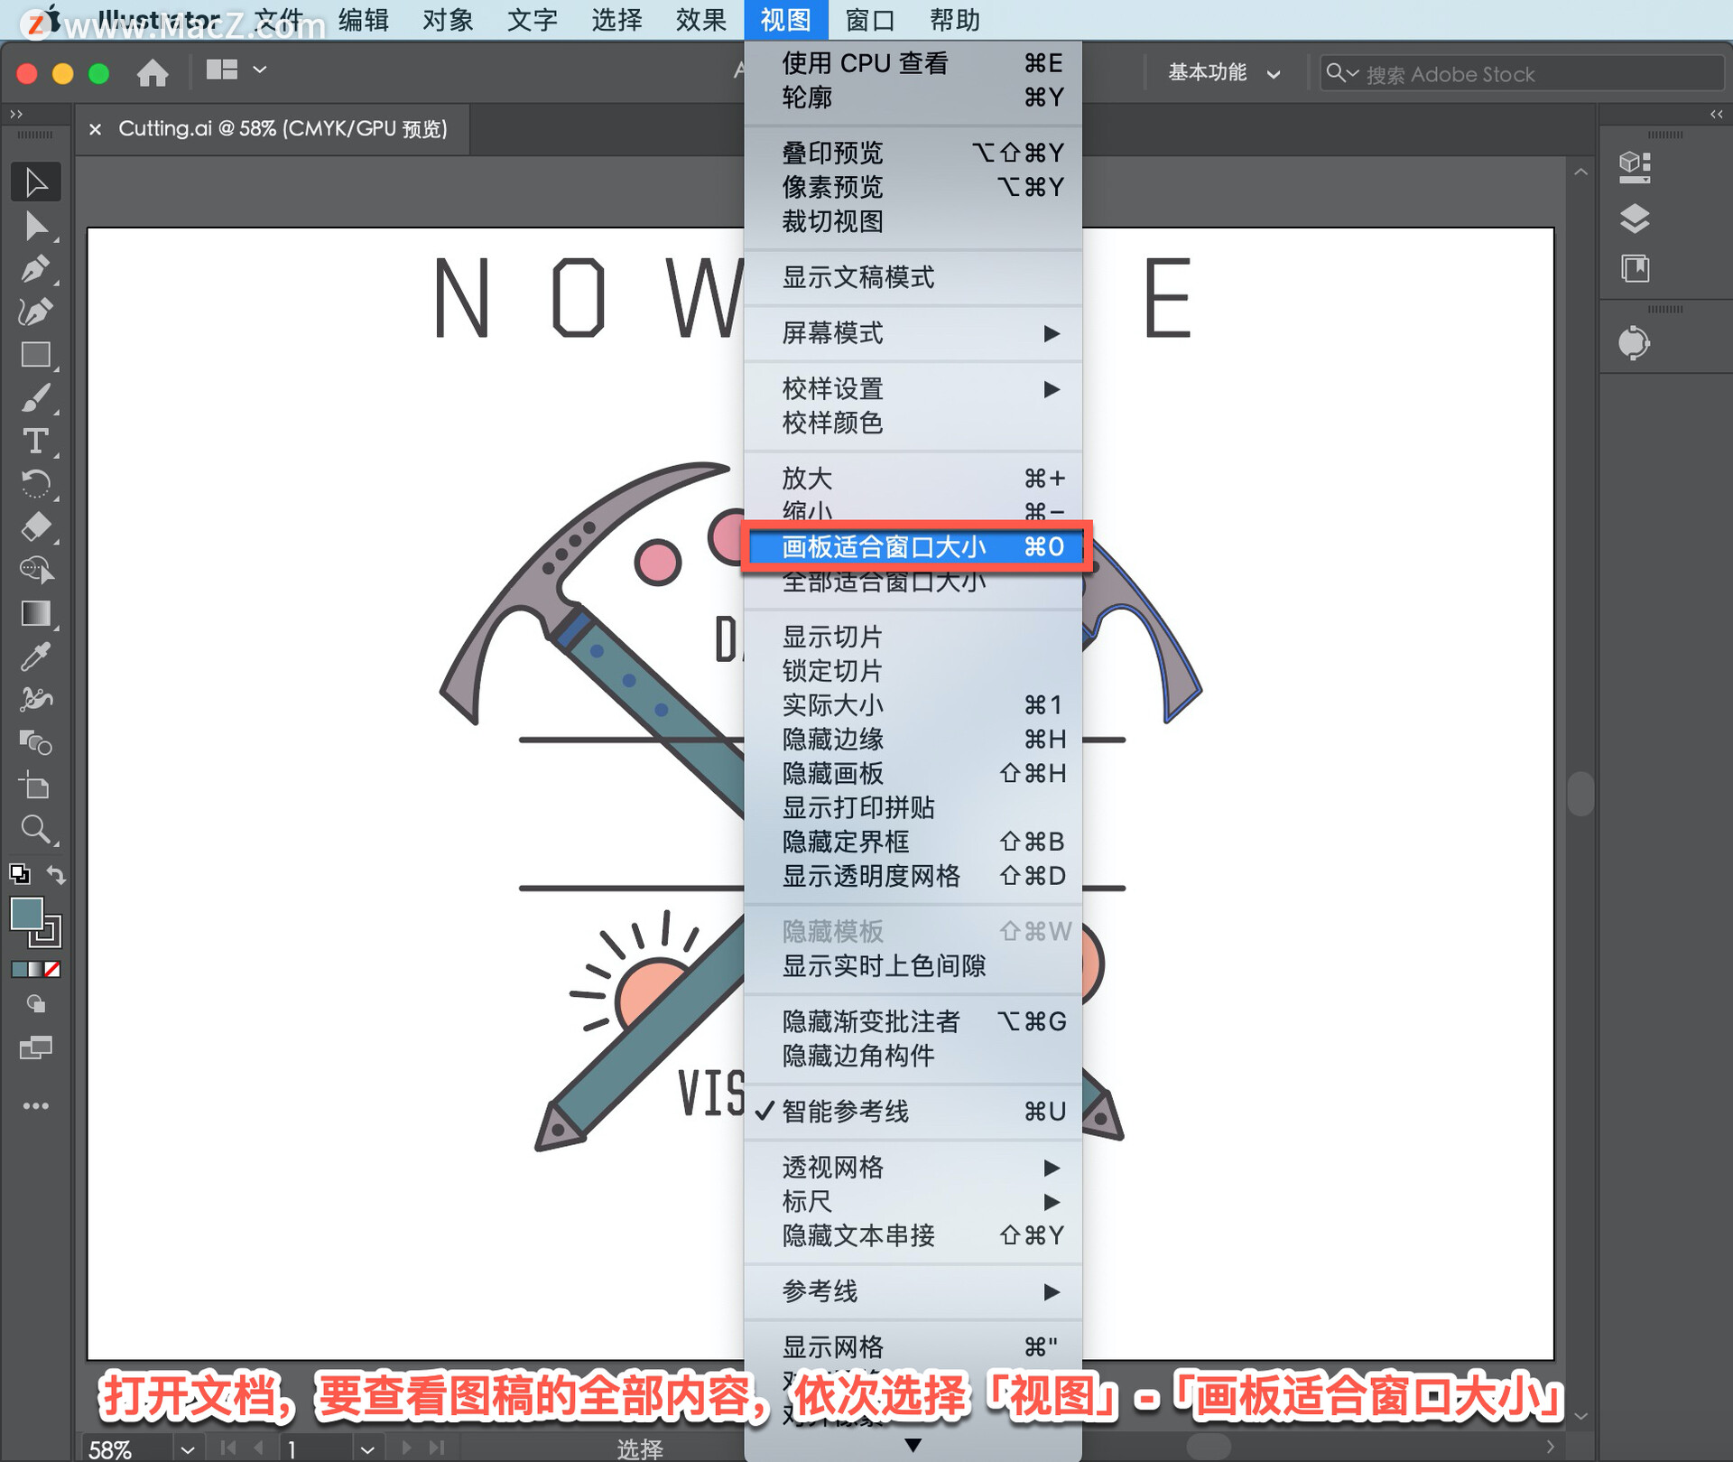This screenshot has height=1462, width=1733.
Task: Select the Zoom tool
Action: pos(36,829)
